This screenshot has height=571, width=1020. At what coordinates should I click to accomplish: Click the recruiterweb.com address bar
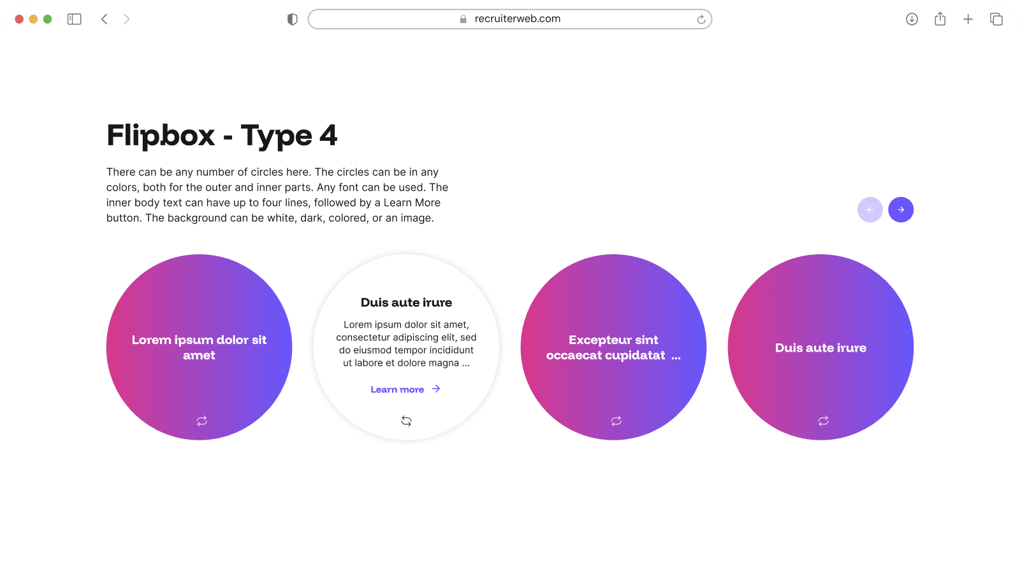pyautogui.click(x=510, y=19)
